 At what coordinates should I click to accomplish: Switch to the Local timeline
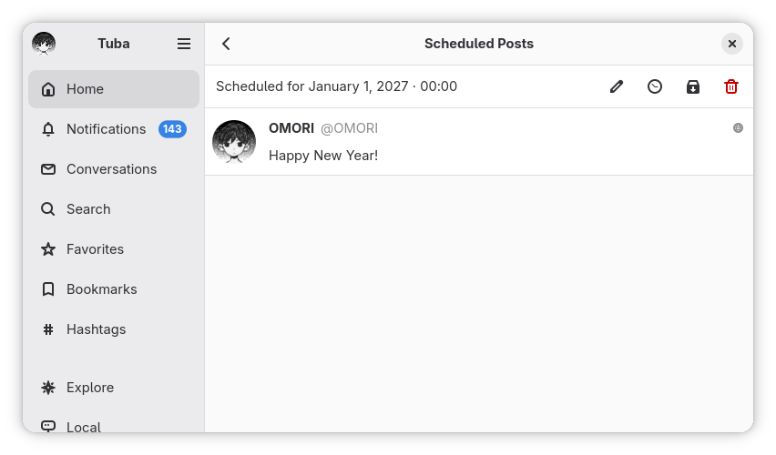(x=114, y=426)
